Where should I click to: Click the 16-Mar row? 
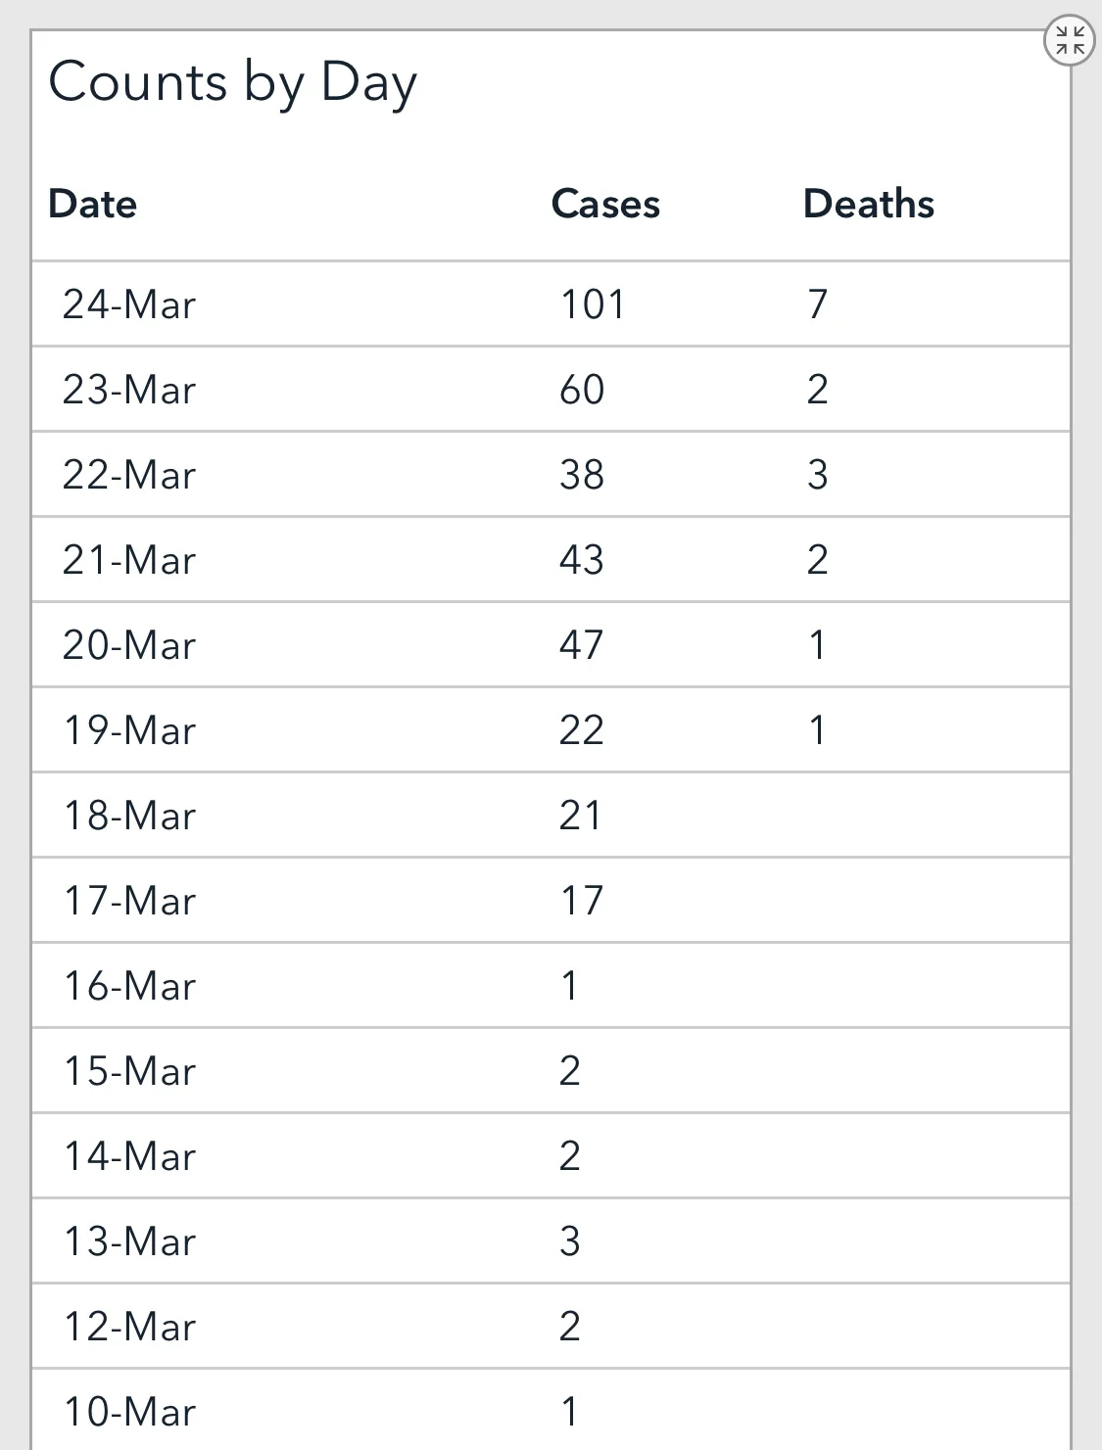tap(551, 985)
